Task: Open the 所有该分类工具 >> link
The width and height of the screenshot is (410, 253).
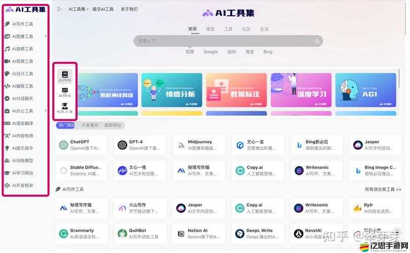Action: 383,189
